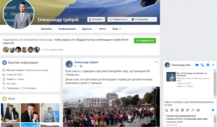Open chat settings with the gear icon
This screenshot has height=127, width=217.
[208, 65]
